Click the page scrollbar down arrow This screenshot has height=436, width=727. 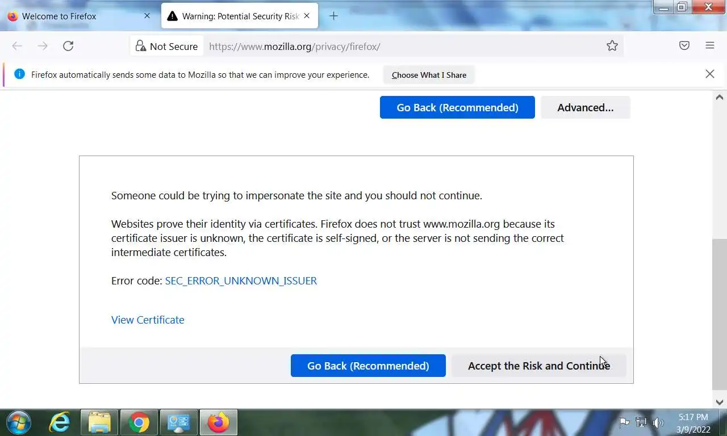click(x=719, y=402)
